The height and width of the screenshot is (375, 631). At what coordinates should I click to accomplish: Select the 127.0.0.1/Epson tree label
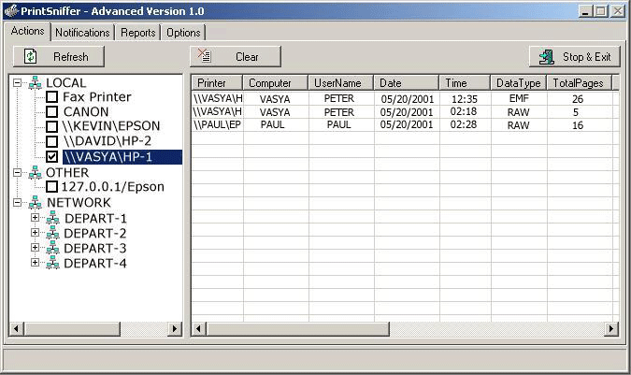[113, 187]
